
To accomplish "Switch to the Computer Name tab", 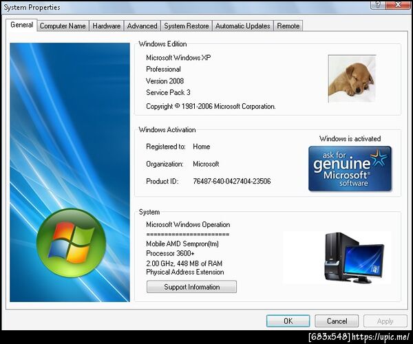I will tap(63, 25).
